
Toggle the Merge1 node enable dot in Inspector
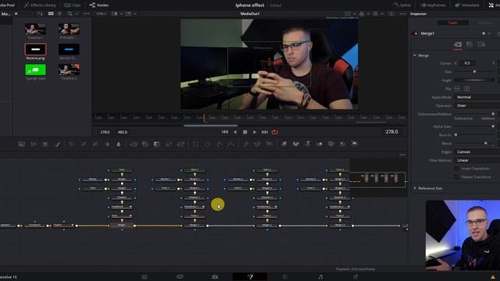[x=416, y=34]
